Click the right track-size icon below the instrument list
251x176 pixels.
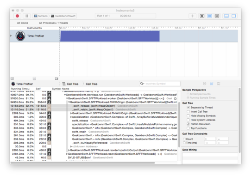coord(56,79)
